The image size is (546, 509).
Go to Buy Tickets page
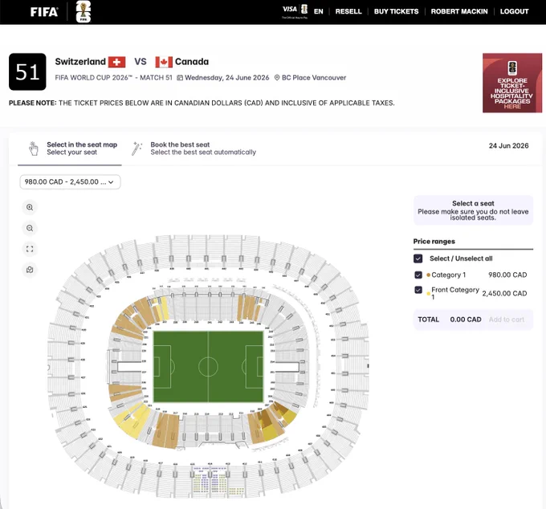(397, 11)
